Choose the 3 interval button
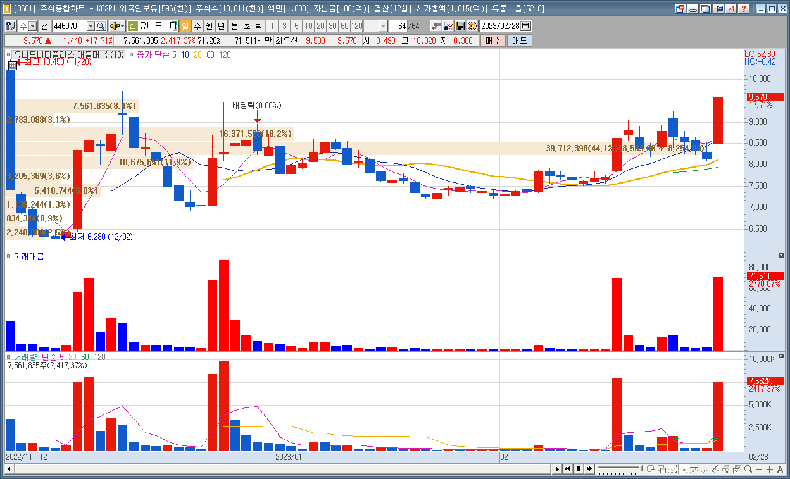This screenshot has height=479, width=790. [x=284, y=26]
